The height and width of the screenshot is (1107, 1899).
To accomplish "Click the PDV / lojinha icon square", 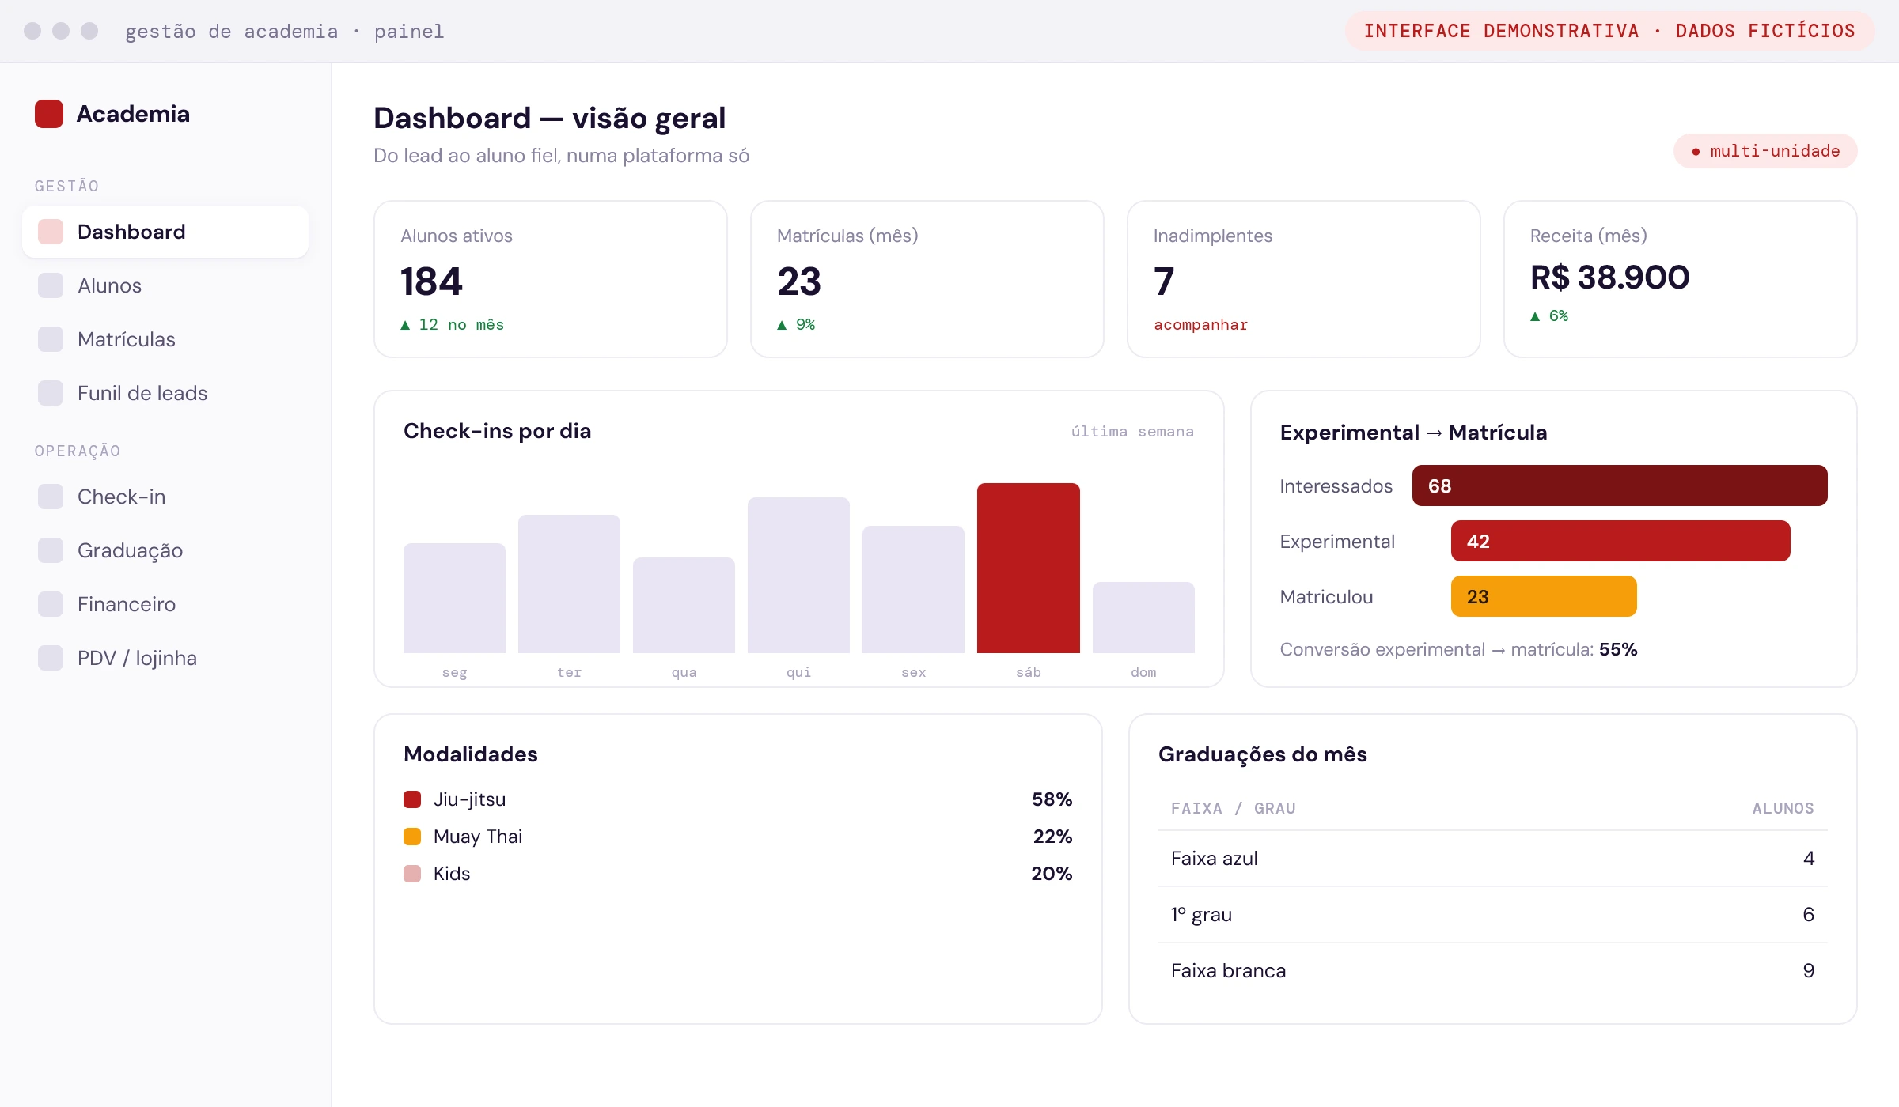I will tap(51, 658).
